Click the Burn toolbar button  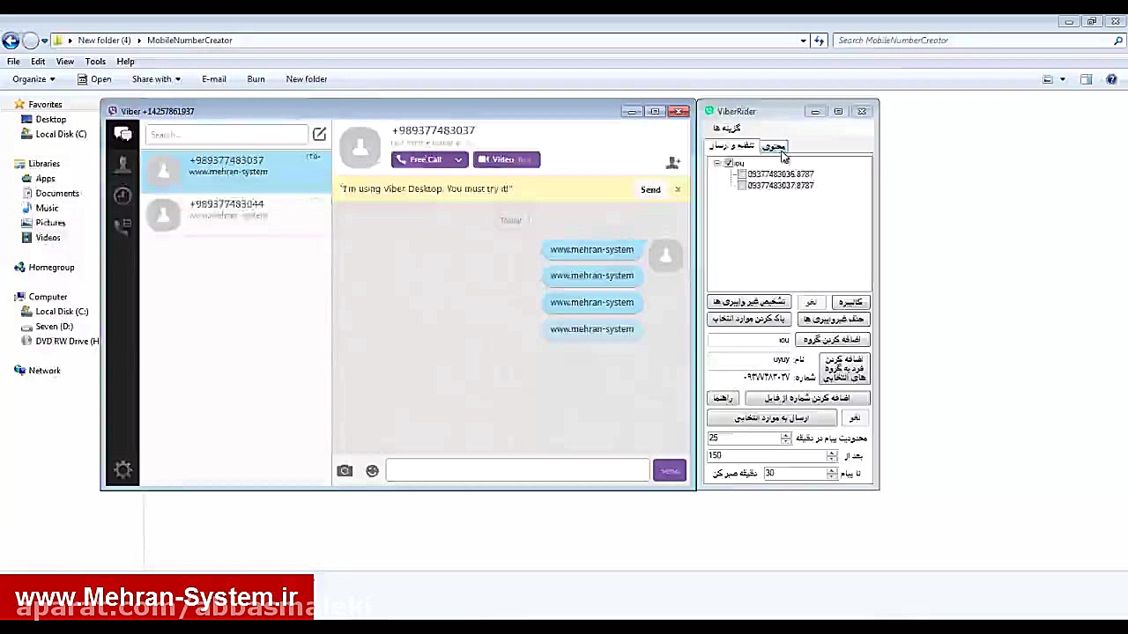pyautogui.click(x=256, y=79)
